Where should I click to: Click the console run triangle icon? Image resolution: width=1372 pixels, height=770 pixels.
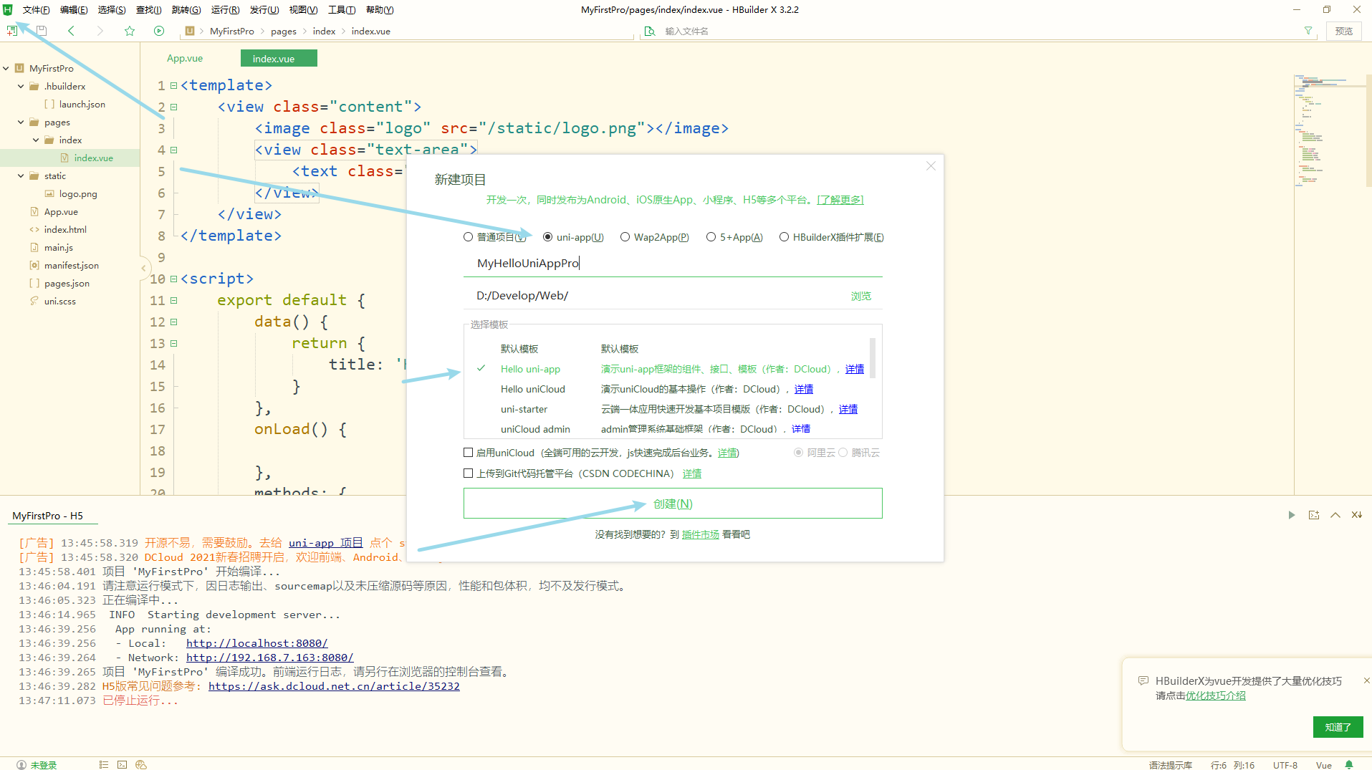click(1292, 515)
